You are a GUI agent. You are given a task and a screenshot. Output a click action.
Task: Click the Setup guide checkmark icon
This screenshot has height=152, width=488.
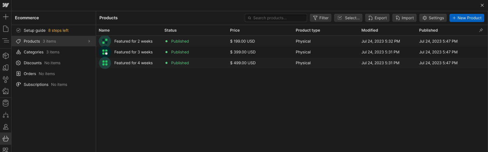pyautogui.click(x=18, y=30)
